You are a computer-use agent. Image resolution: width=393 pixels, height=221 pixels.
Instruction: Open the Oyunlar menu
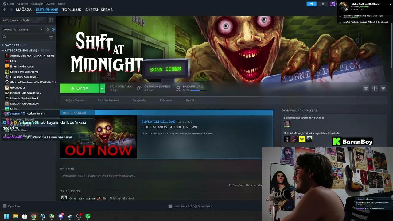50,4
